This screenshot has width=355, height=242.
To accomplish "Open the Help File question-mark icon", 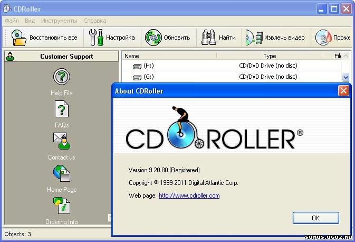I will point(62,77).
